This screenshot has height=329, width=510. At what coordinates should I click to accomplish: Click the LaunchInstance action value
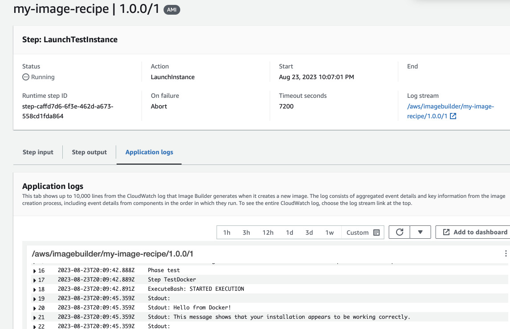173,77
